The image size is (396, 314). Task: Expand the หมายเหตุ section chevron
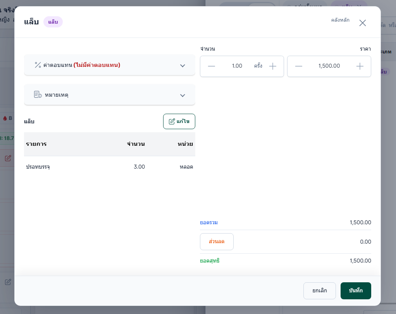tap(183, 96)
